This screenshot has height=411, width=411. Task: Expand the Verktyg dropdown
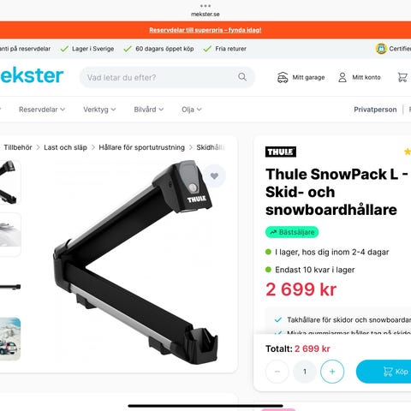click(x=99, y=110)
